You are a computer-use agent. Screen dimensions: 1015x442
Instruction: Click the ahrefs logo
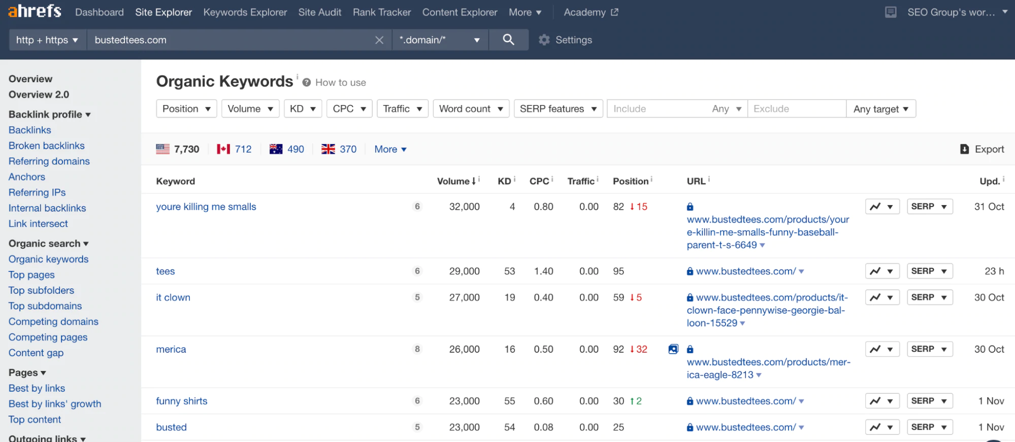(35, 11)
